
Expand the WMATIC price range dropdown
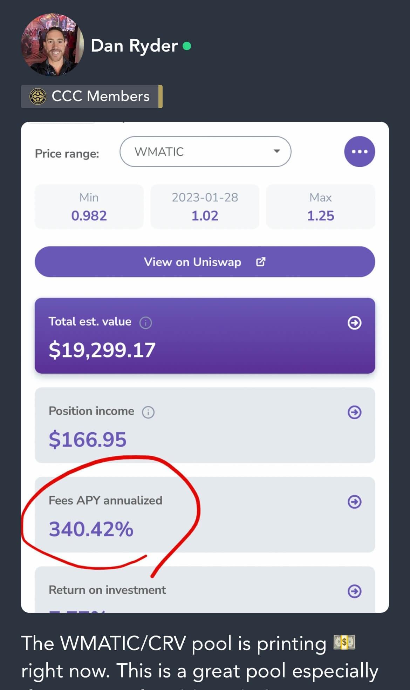pyautogui.click(x=205, y=152)
